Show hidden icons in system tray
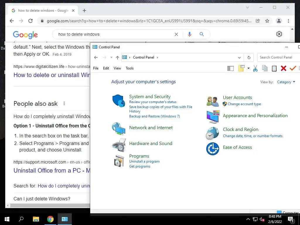 tap(248, 219)
